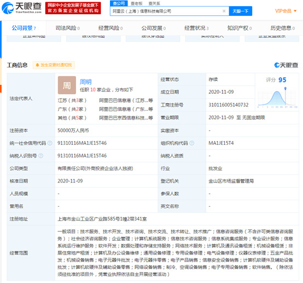Click the 广东（共2家） entry
303x283 pixels.
click(x=72, y=109)
